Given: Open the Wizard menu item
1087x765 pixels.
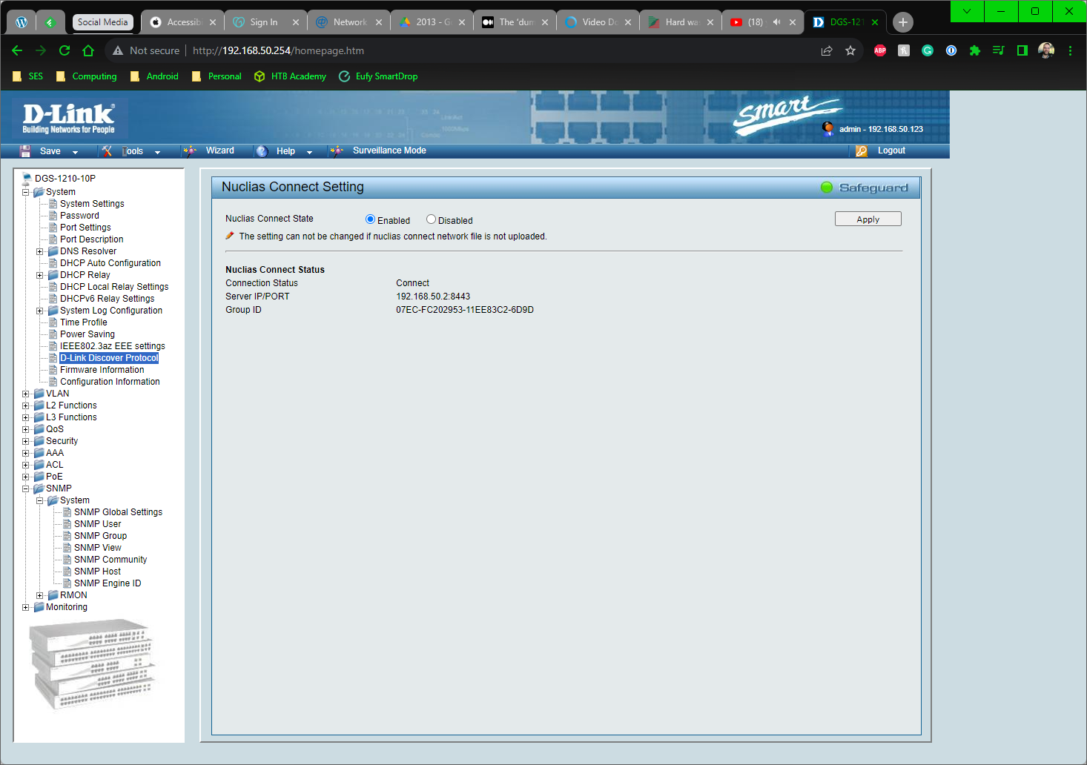Looking at the screenshot, I should [219, 150].
